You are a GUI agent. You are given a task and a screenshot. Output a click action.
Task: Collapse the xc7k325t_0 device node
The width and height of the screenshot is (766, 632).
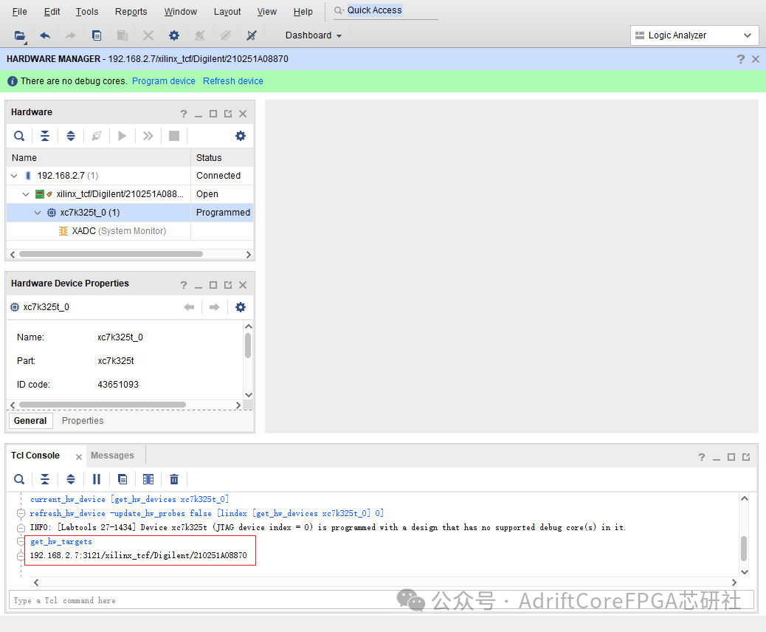point(38,213)
